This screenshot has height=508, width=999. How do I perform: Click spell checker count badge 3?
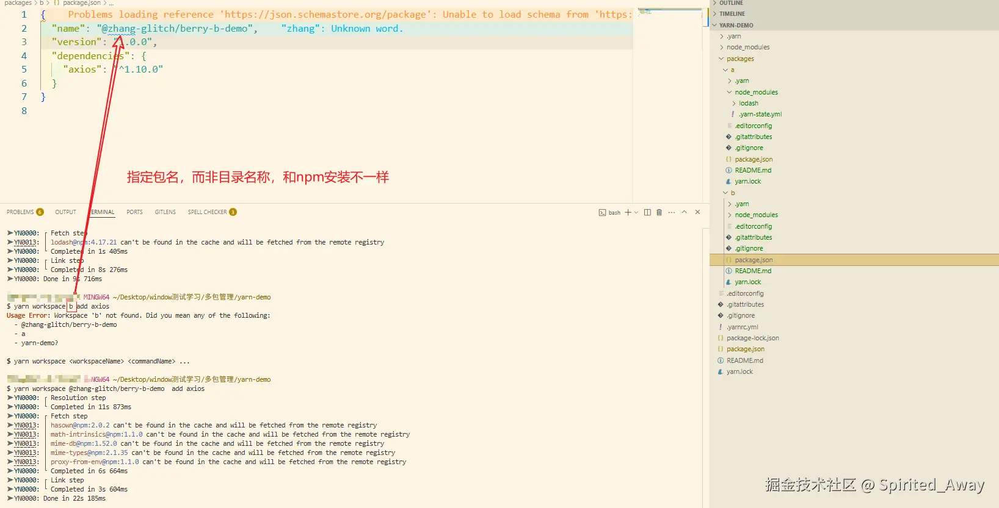[x=233, y=212]
